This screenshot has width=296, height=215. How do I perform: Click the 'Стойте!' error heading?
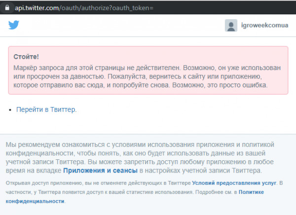click(x=26, y=57)
